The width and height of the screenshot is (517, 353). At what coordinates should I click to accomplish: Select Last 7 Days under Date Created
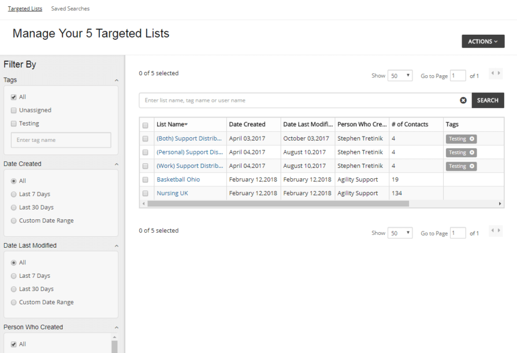(x=14, y=194)
